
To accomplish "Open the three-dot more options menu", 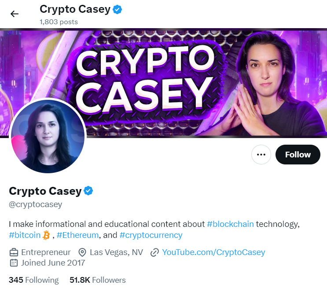I will (x=261, y=154).
